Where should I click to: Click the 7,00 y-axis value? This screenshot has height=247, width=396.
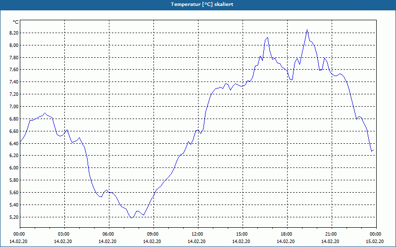(14, 107)
